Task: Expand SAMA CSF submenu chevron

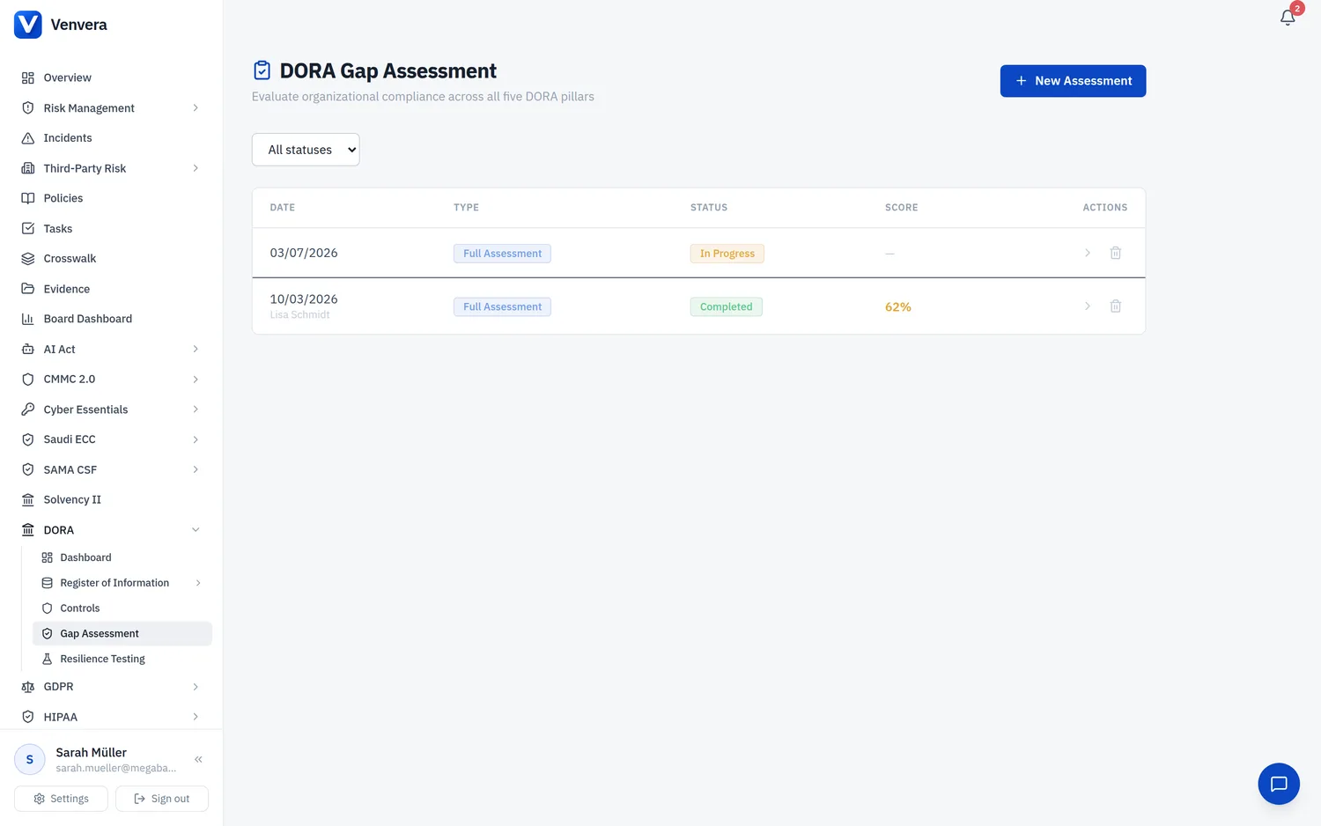Action: click(196, 469)
